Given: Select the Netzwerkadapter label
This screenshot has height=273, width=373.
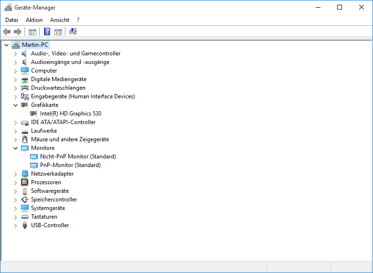Looking at the screenshot, I should 53,174.
